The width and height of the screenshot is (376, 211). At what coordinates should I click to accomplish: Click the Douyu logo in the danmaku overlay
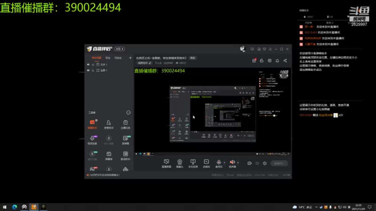pos(359,10)
